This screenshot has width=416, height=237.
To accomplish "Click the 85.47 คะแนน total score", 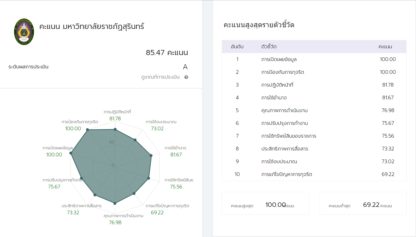I will pos(167,53).
